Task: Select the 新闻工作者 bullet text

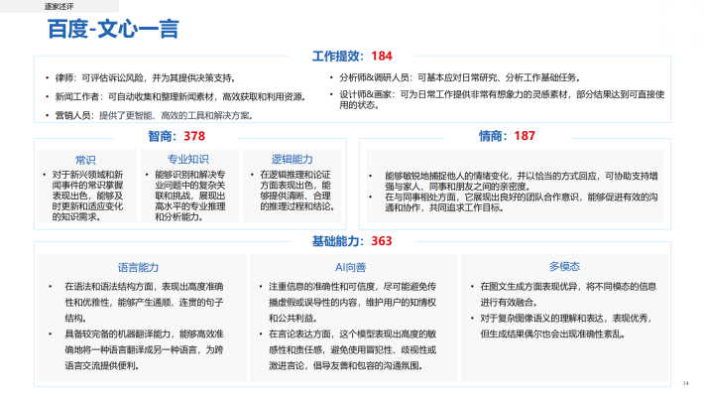Action: pyautogui.click(x=180, y=96)
